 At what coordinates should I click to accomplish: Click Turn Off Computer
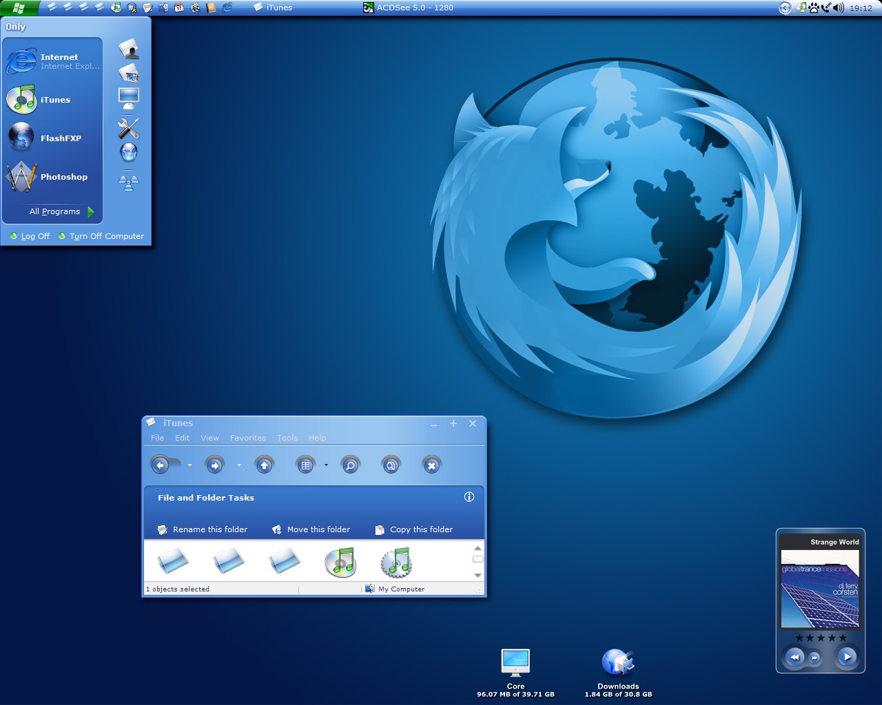tap(101, 236)
